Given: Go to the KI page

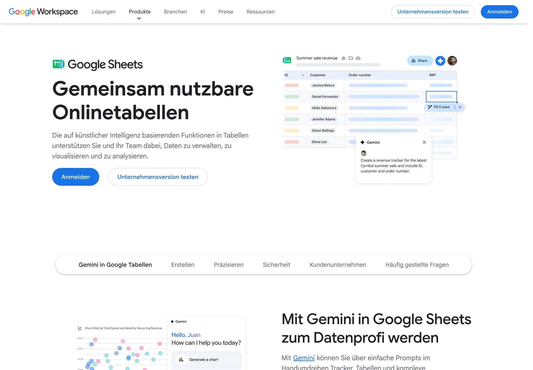Looking at the screenshot, I should [203, 12].
